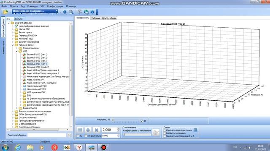Open the Правка menu
This screenshot has height=151, width=270.
(14, 6)
